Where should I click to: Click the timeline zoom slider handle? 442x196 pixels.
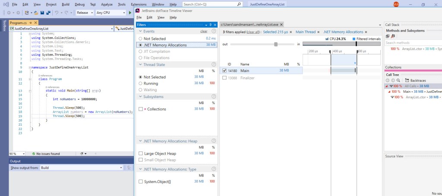(276, 44)
